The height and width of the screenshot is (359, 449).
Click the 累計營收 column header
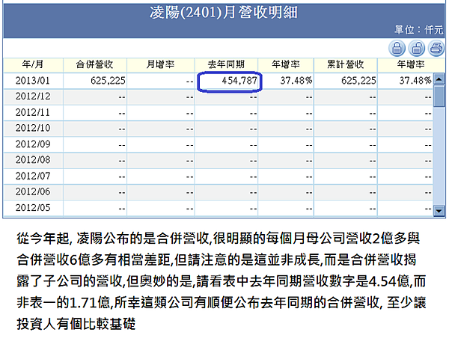point(345,64)
